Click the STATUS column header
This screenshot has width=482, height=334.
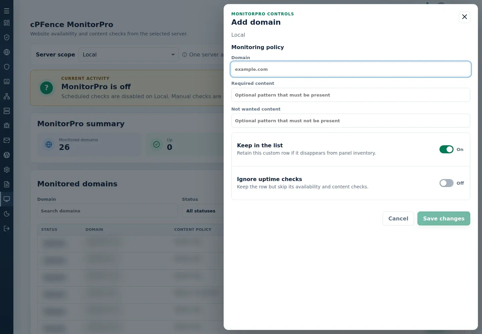click(49, 229)
